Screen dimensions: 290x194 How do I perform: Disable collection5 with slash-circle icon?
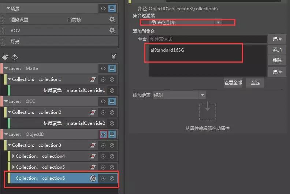point(112,167)
